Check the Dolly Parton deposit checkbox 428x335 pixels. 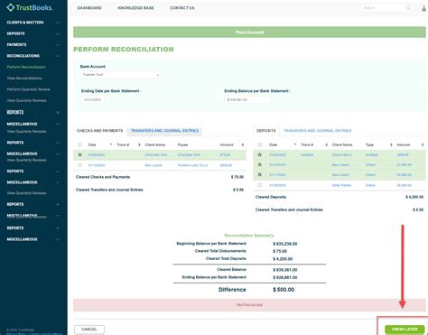point(260,185)
